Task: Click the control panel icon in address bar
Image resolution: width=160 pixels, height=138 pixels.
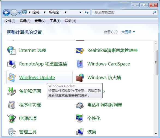Action: (25, 12)
